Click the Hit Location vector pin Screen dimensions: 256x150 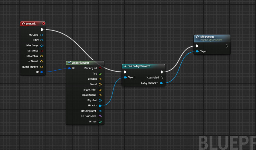pos(42,56)
